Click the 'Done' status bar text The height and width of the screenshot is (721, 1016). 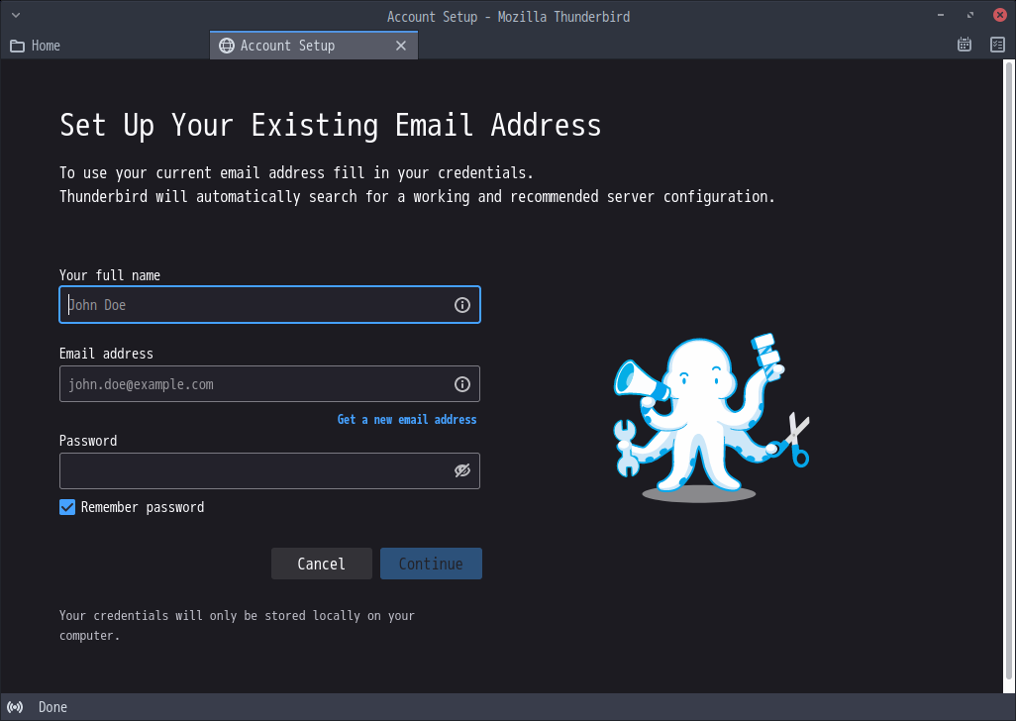point(52,707)
